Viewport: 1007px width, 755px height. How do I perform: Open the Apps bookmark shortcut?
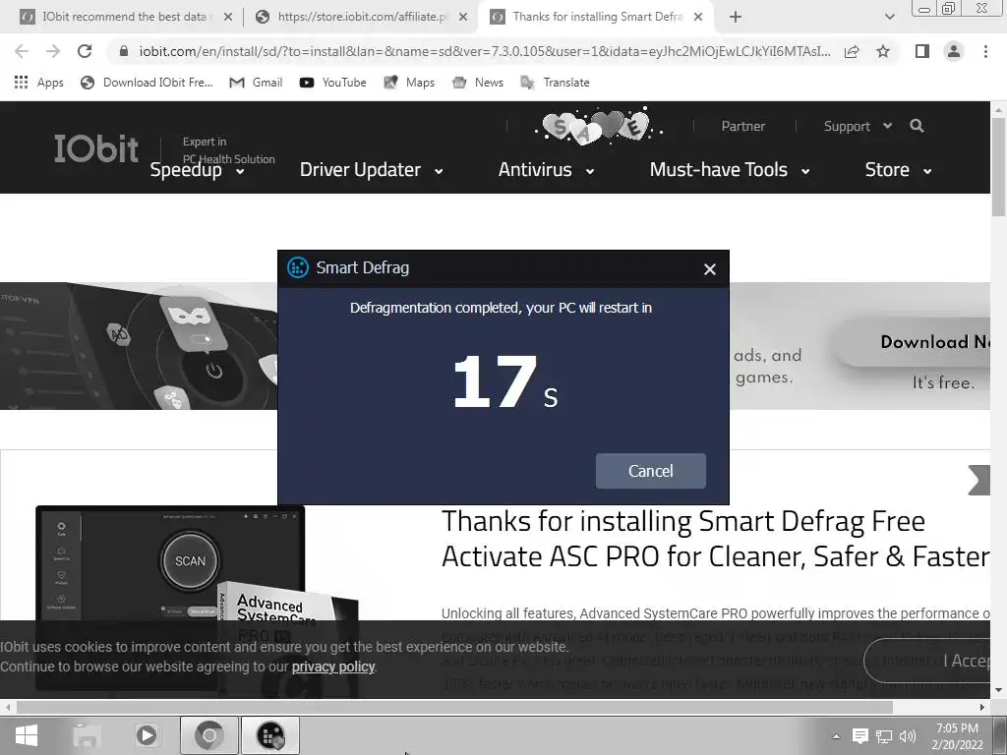click(x=38, y=83)
